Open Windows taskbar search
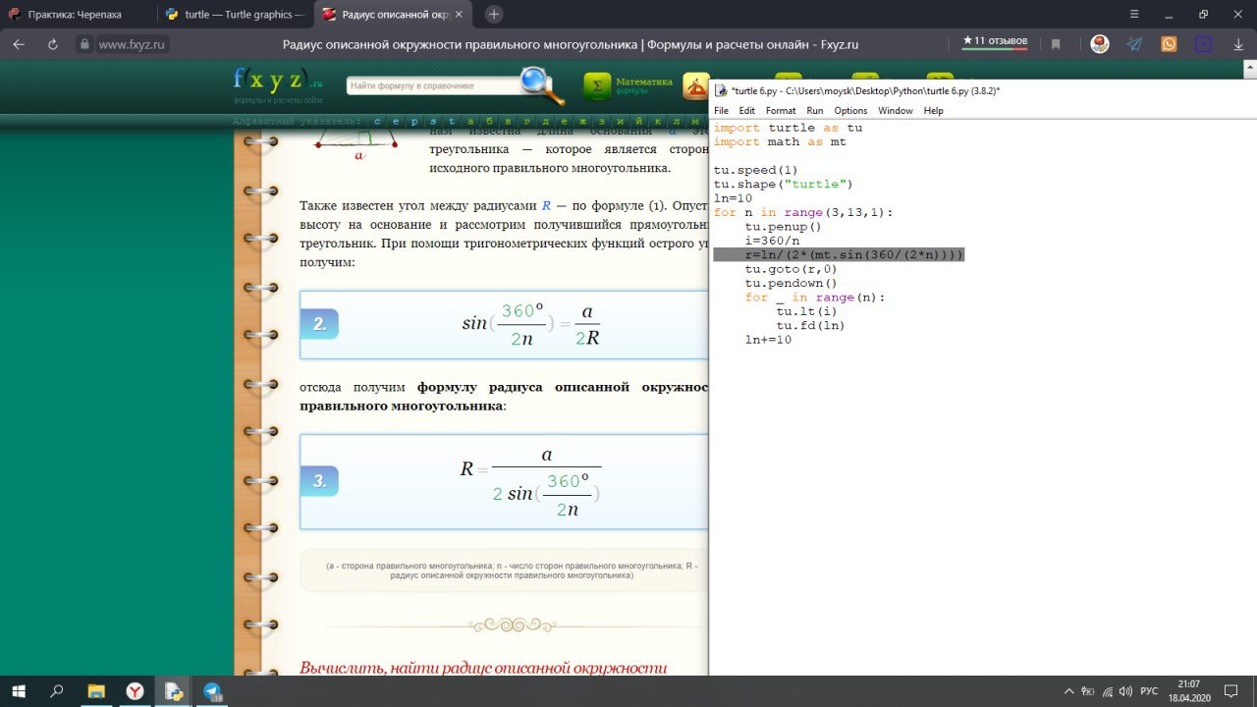This screenshot has width=1257, height=707. pos(57,691)
